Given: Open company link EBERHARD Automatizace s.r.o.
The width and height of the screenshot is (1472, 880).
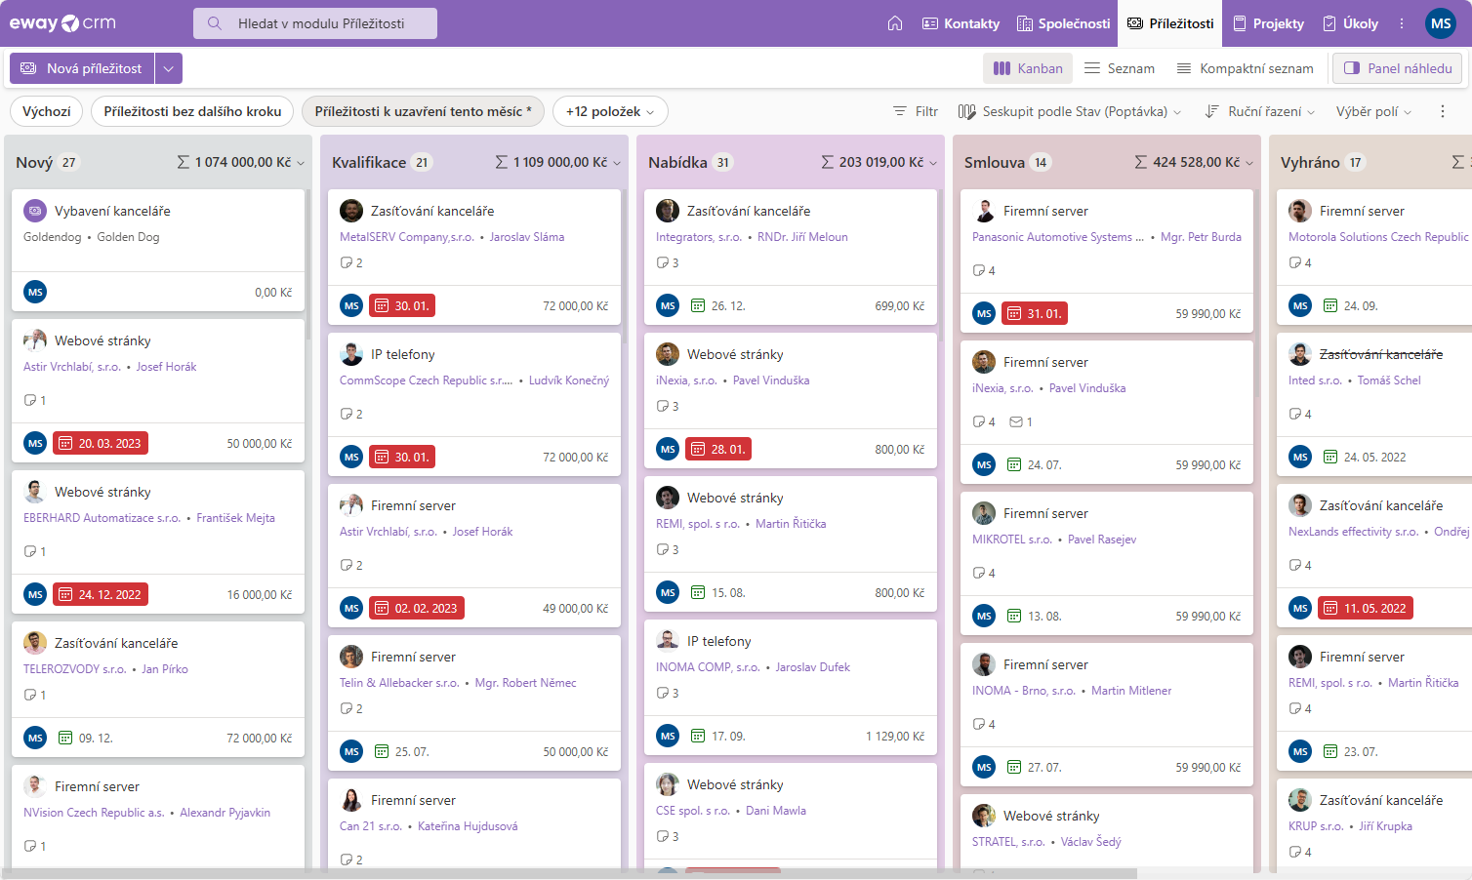Looking at the screenshot, I should pyautogui.click(x=102, y=518).
